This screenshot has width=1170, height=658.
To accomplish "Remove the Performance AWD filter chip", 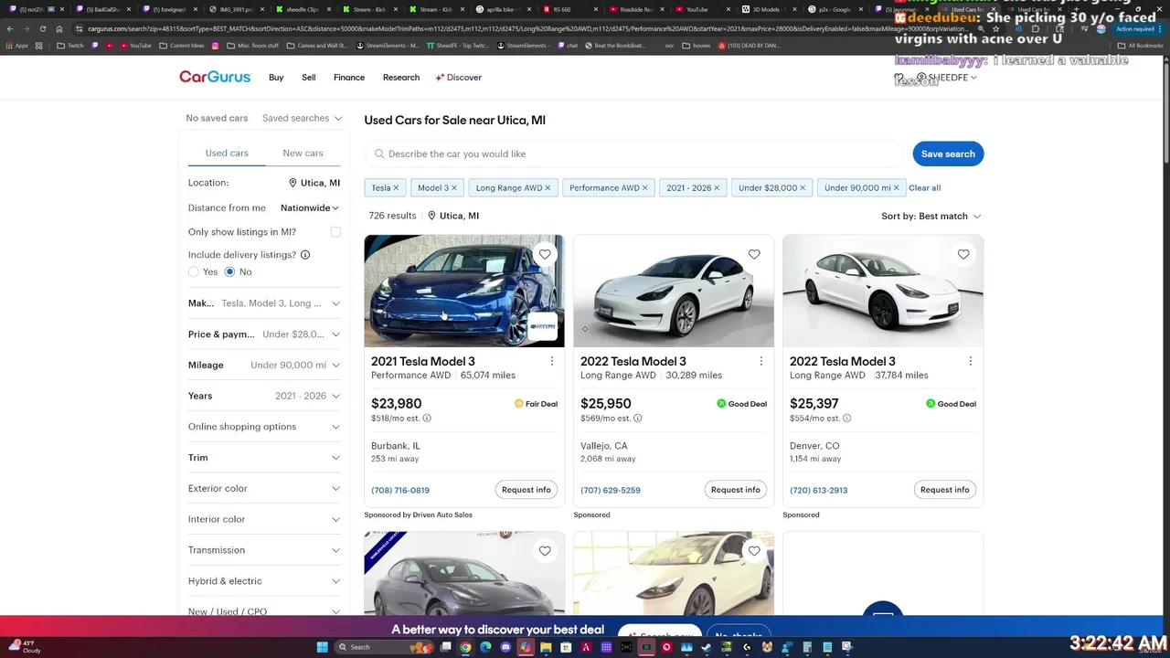I will 644,188.
